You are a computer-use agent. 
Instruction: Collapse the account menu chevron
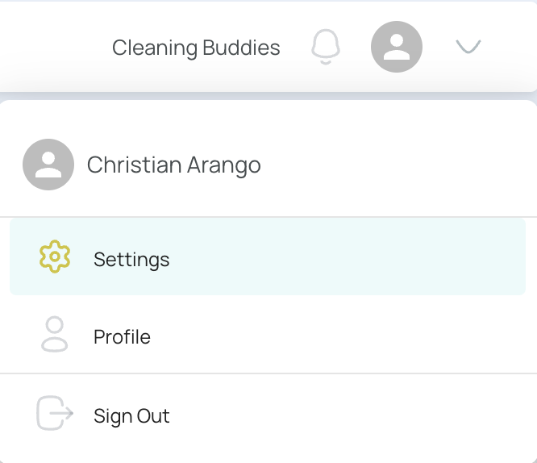(x=468, y=47)
